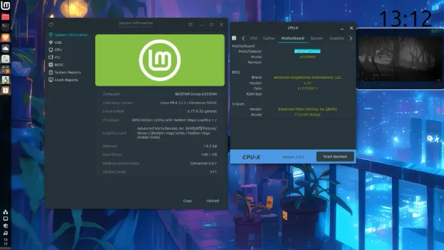
Task: Open the cloud app icon in panel
Action: tap(5, 48)
